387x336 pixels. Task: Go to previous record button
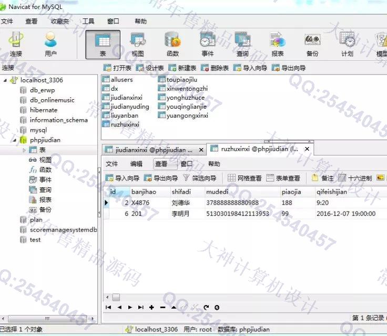pyautogui.click(x=119, y=307)
